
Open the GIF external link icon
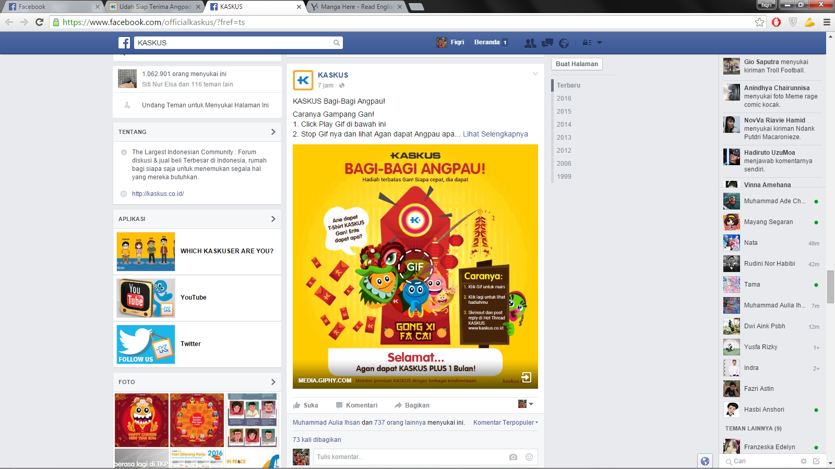[x=527, y=377]
